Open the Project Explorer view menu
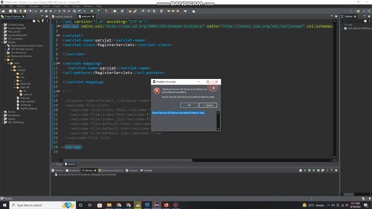The height and width of the screenshot is (209, 372). (47, 21)
